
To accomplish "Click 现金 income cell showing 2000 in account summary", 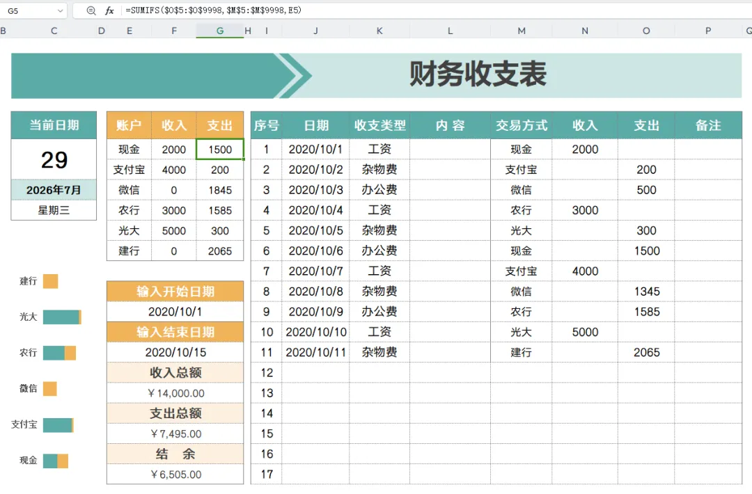I will click(173, 150).
